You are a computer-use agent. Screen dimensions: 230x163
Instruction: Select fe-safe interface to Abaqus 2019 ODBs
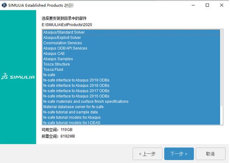(131, 80)
